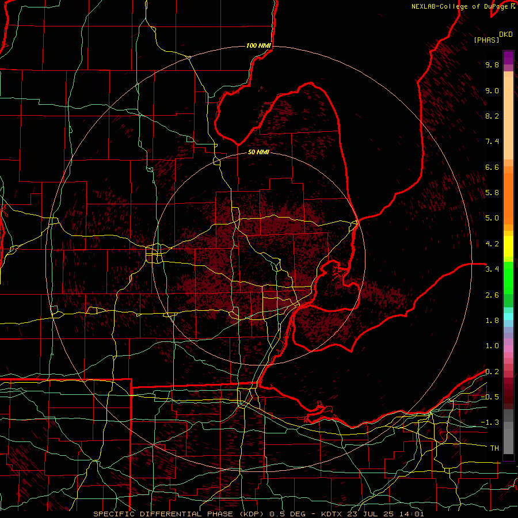Click the 9.0 value on color scale

[x=492, y=90]
